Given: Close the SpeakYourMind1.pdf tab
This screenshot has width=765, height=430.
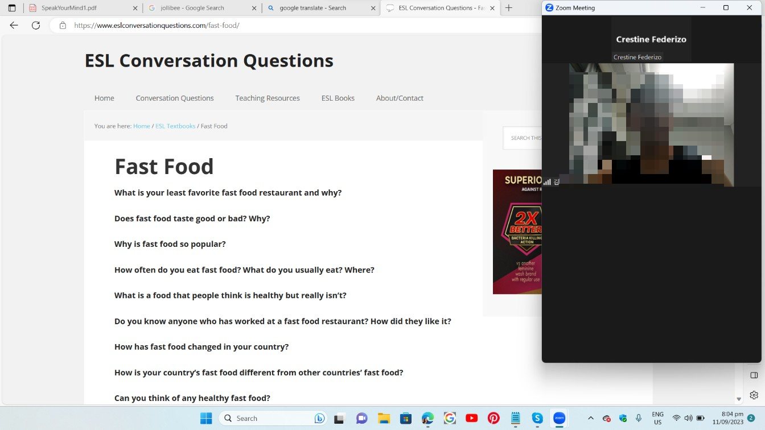Looking at the screenshot, I should [135, 8].
